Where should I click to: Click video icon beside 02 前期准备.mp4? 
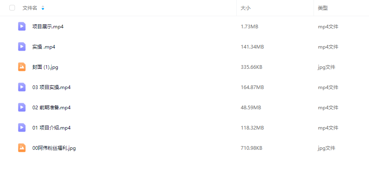point(22,107)
